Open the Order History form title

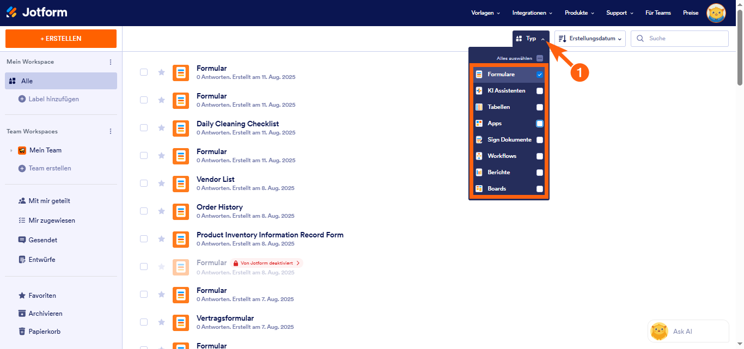click(x=219, y=207)
